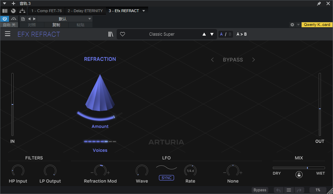Switch to state A

pyautogui.click(x=221, y=34)
